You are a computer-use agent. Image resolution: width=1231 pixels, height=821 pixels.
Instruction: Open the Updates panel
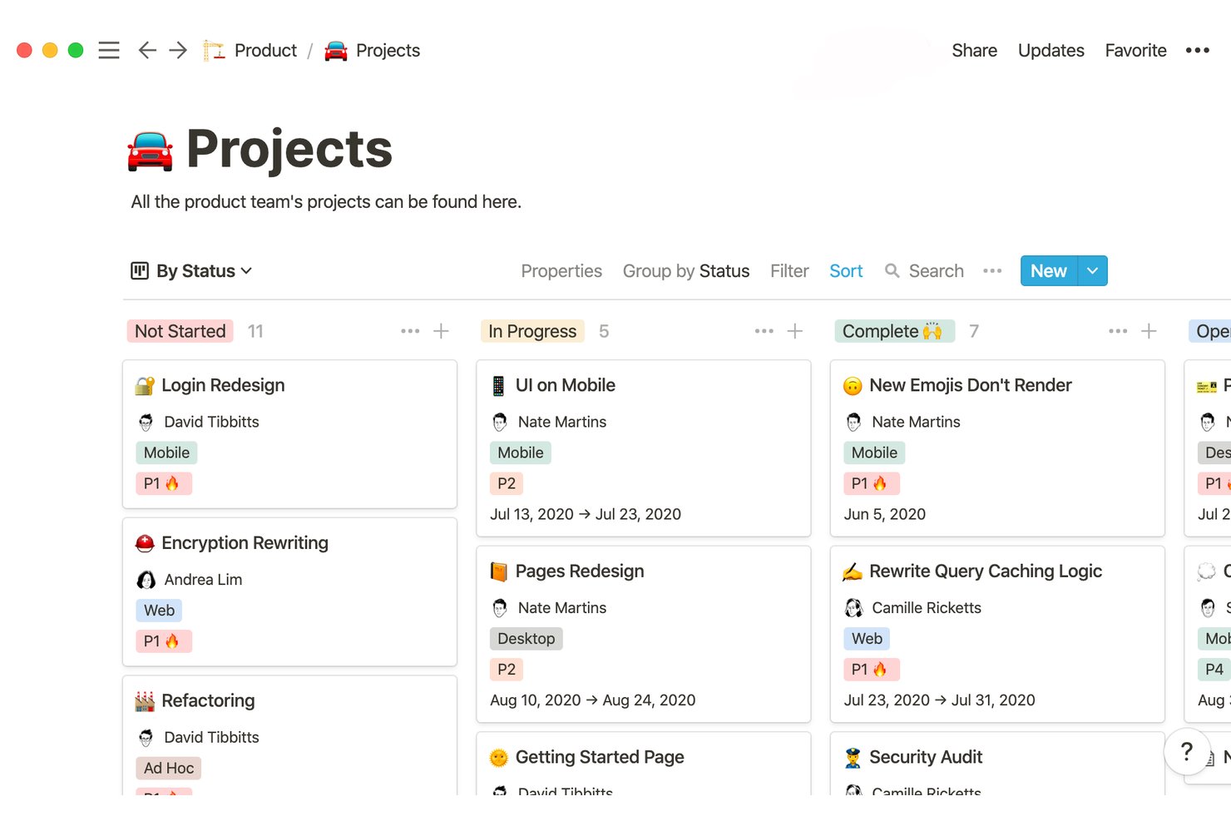(x=1051, y=51)
